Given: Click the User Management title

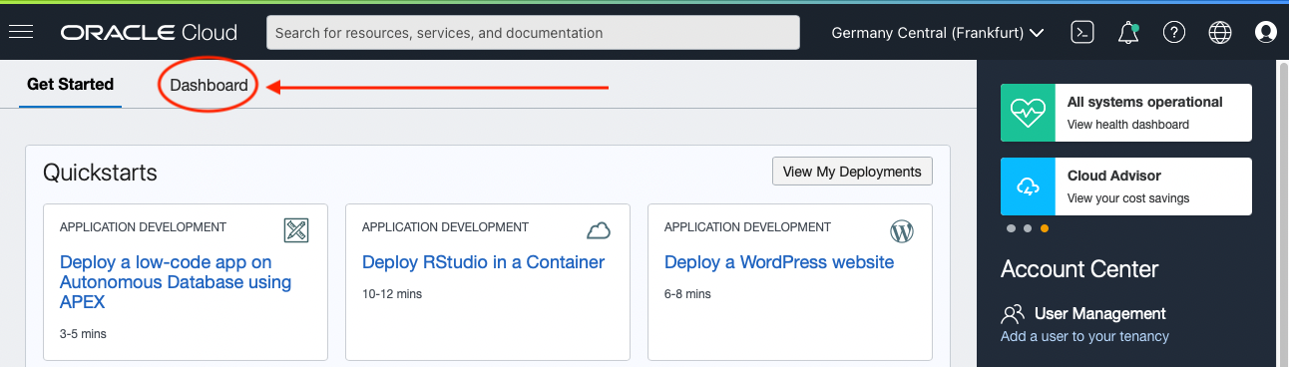Looking at the screenshot, I should (x=1100, y=313).
